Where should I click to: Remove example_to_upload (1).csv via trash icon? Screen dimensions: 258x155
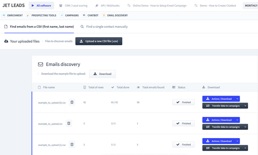[72, 145]
